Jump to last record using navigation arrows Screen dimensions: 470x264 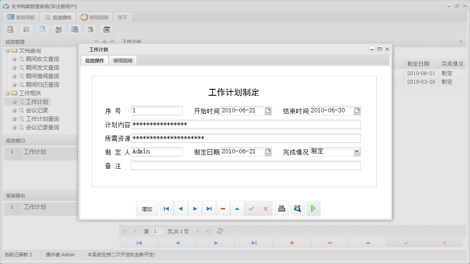point(209,208)
